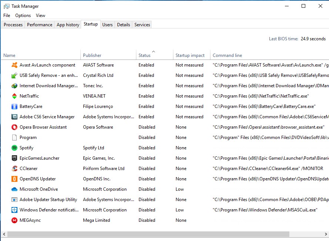Sort by the Publisher column header

108,55
